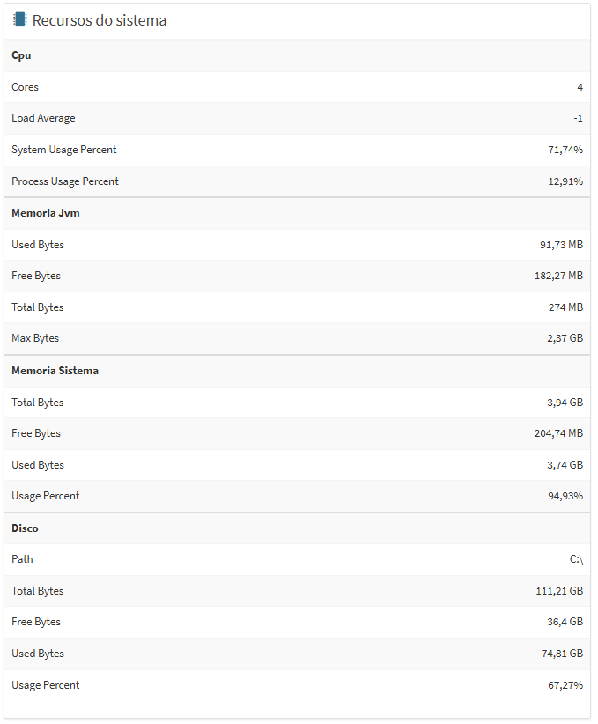This screenshot has width=598, height=724.
Task: Select the disk Used Bytes value 74,81 GB
Action: [562, 654]
